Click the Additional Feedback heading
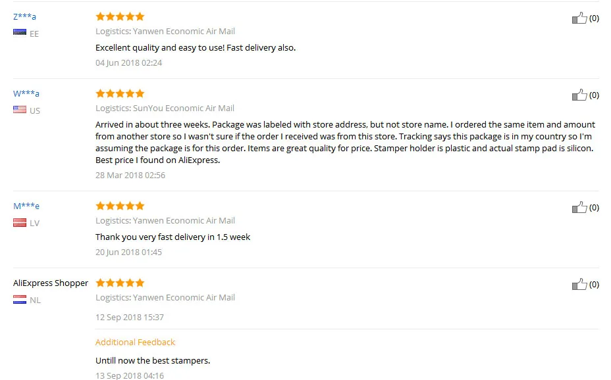 click(x=135, y=342)
